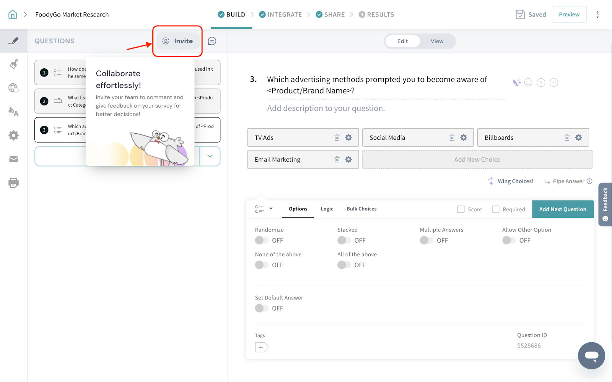Click the Invite collaborators button
Viewport: 612px width, 382px height.
(177, 41)
